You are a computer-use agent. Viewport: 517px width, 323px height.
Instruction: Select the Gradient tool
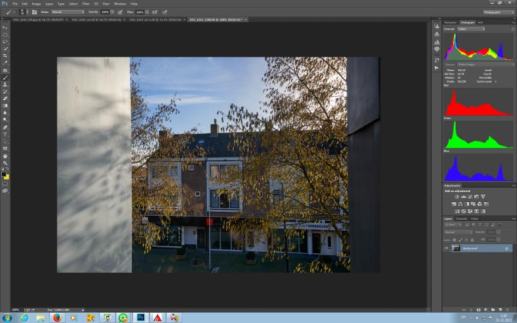tap(5, 105)
